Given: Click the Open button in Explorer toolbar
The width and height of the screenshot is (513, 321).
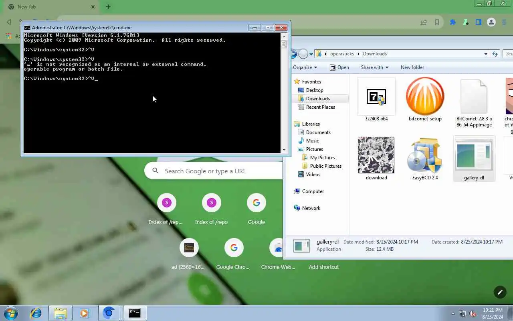Looking at the screenshot, I should (x=339, y=67).
